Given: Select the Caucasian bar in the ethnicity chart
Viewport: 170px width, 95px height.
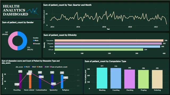Looking at the screenshot, I should pos(109,40).
